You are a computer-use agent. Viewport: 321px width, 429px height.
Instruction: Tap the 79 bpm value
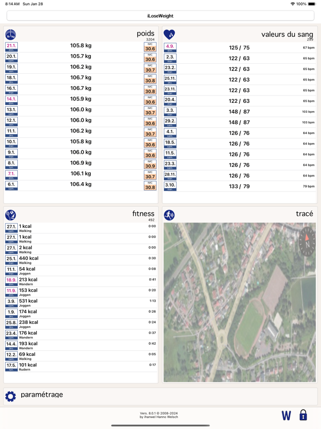pyautogui.click(x=308, y=187)
